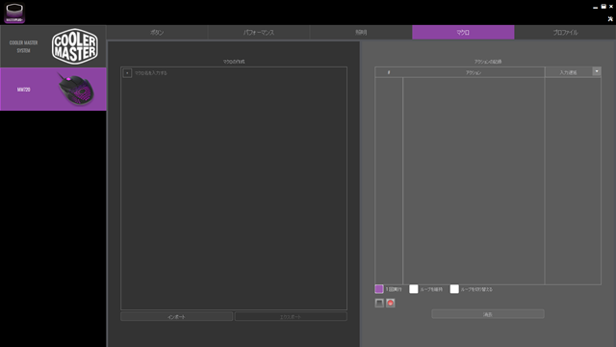Click the add macro plus icon

point(127,73)
